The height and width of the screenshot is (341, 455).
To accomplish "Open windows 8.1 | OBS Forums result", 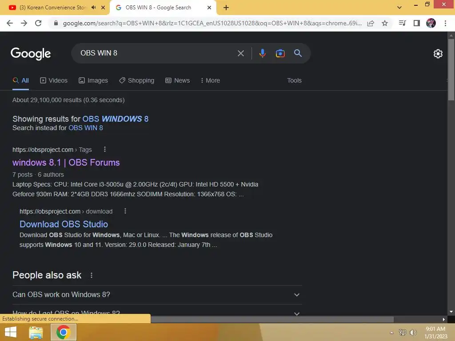I will pos(66,163).
